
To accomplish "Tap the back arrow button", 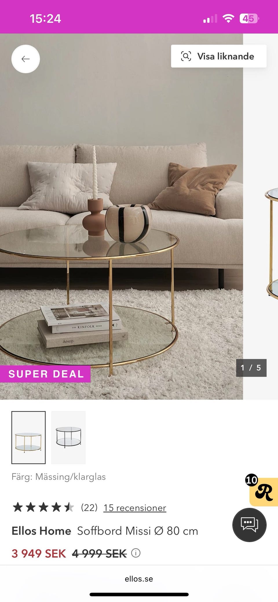I will coord(25,59).
